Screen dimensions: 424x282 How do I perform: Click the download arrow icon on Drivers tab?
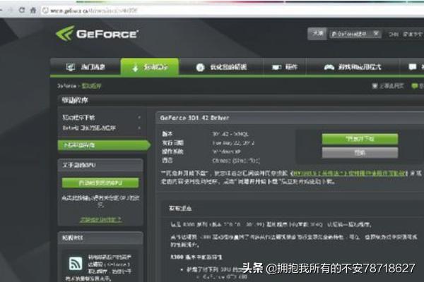point(134,67)
